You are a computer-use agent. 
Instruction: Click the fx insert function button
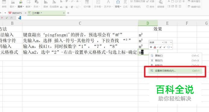coord(11,18)
